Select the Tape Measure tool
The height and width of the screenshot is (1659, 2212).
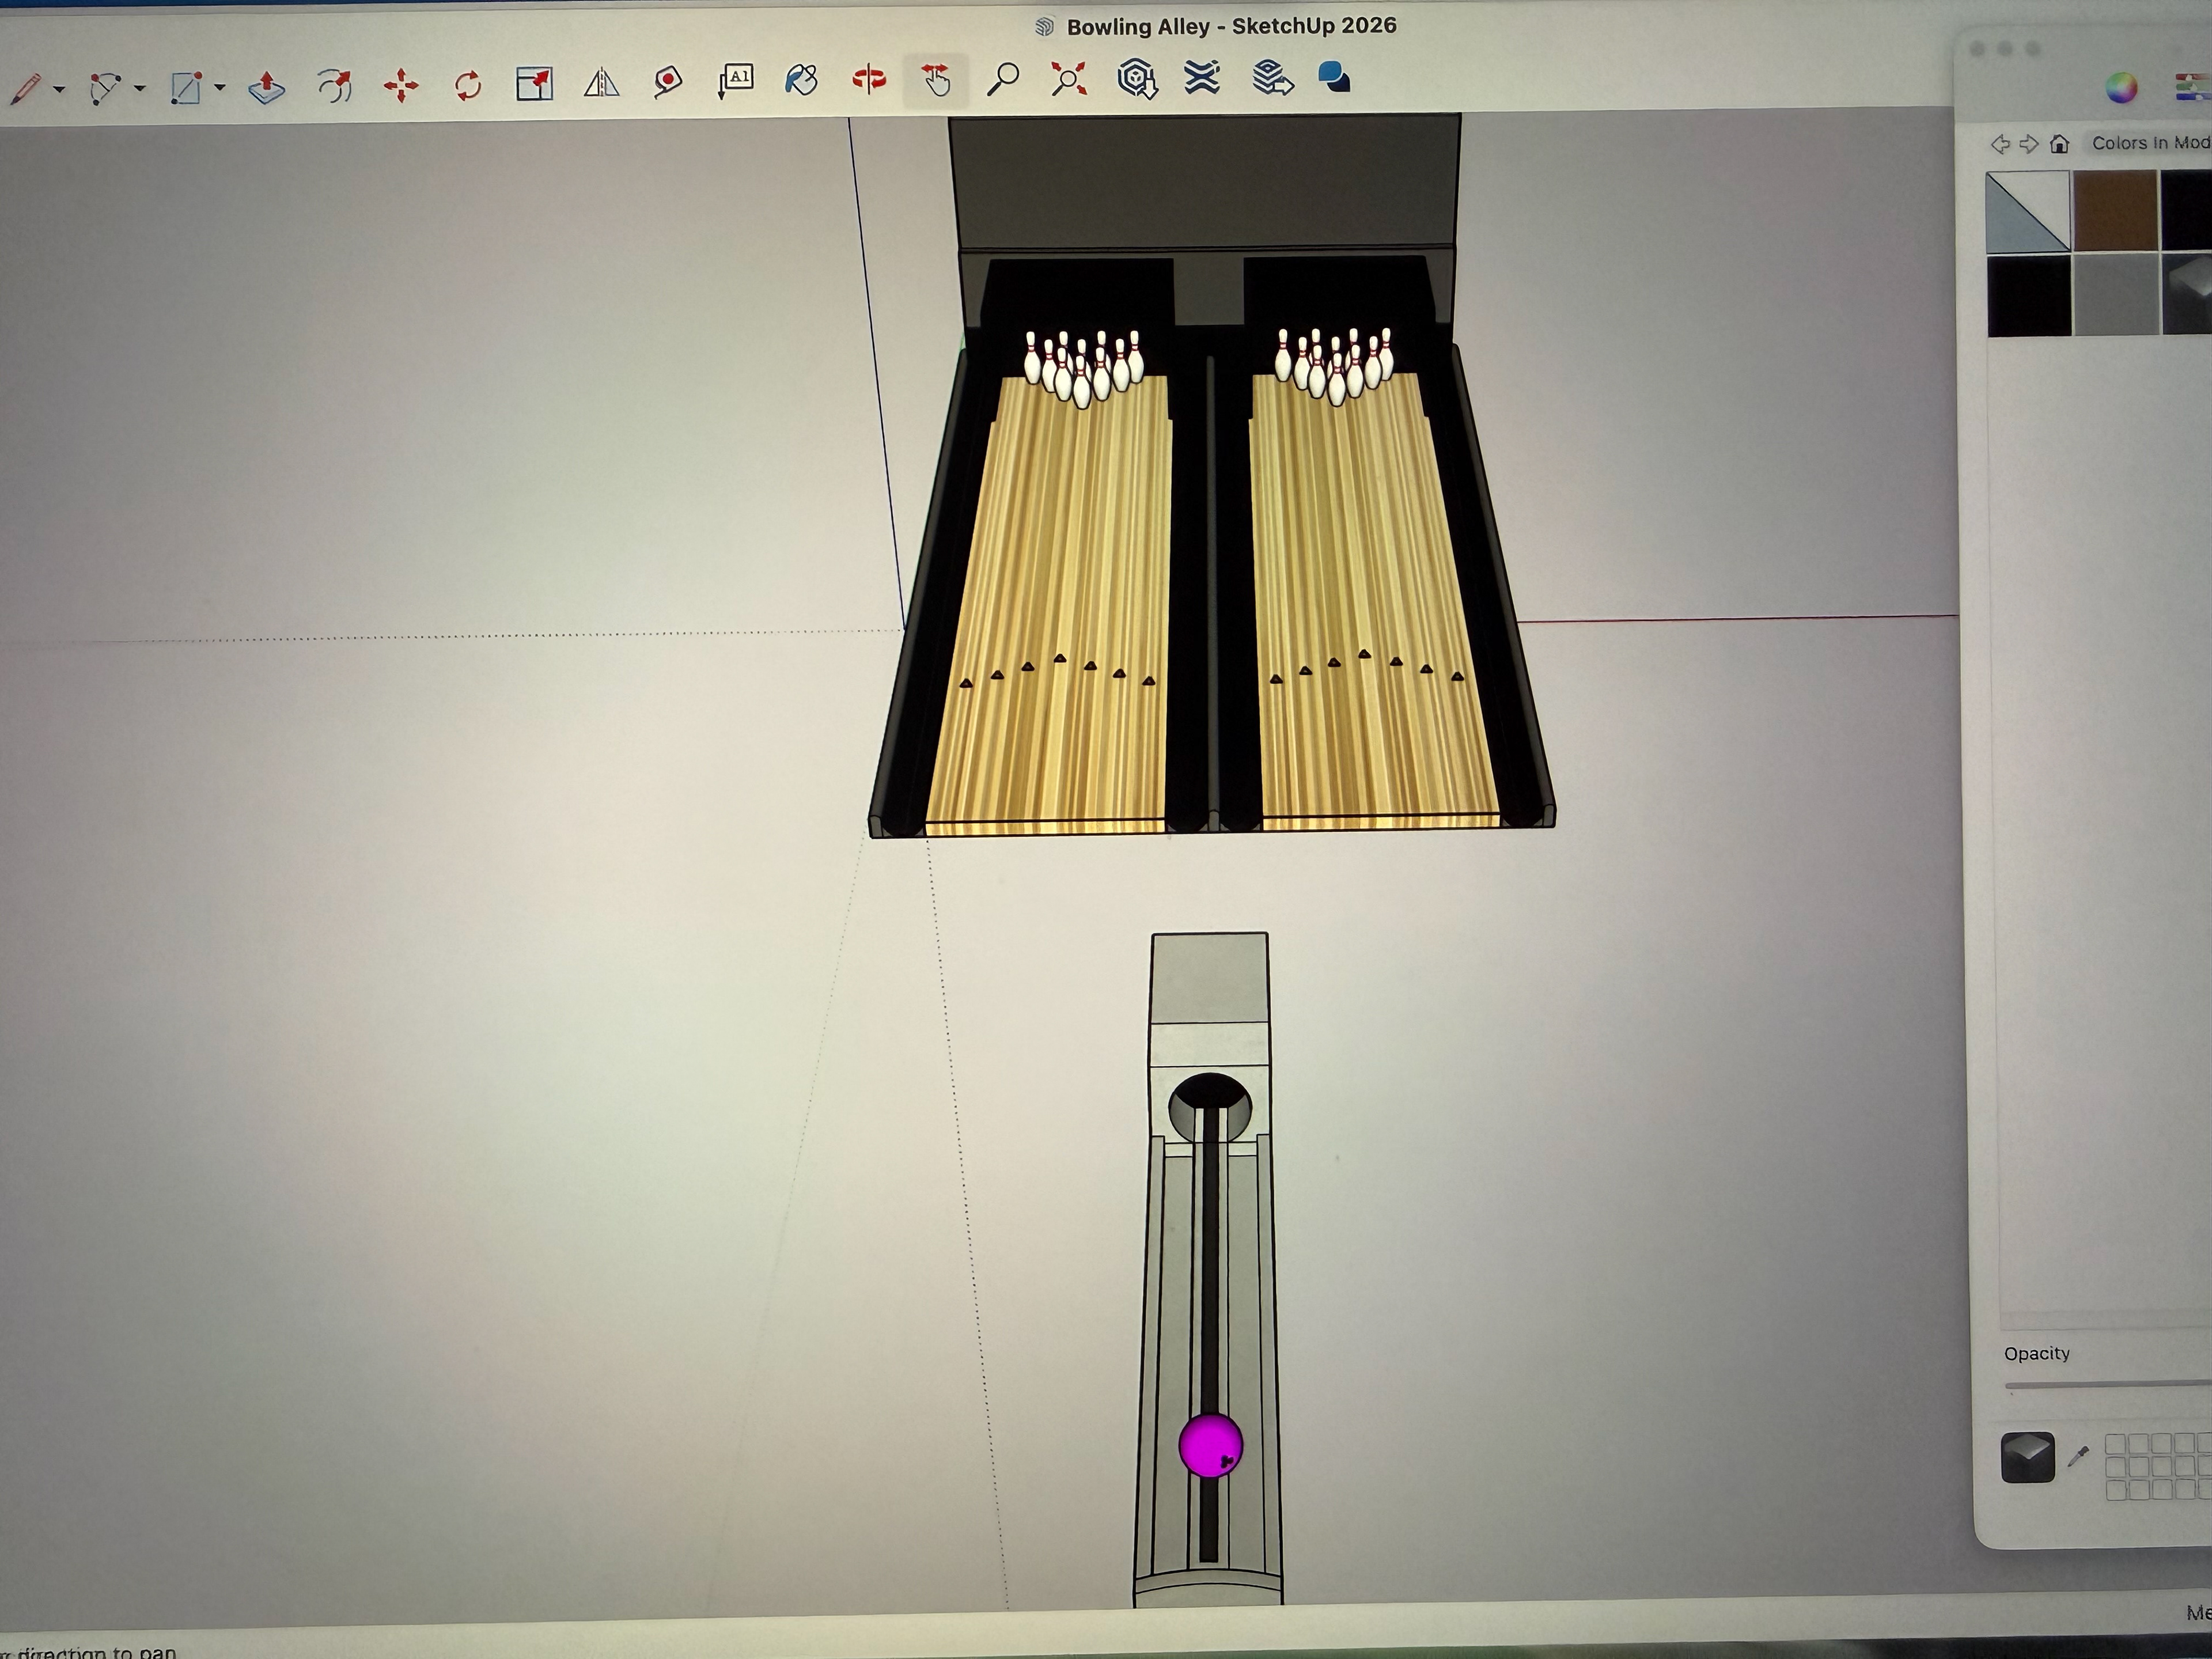pyautogui.click(x=668, y=81)
